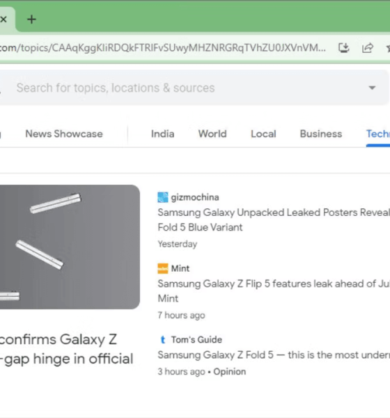Switch to the World tab
This screenshot has height=418, width=390.
pyautogui.click(x=212, y=134)
